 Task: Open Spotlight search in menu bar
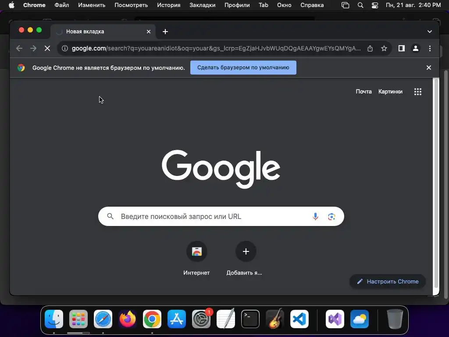(x=360, y=5)
